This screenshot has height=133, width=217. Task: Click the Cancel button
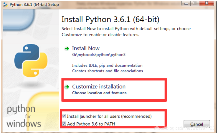tap(197, 124)
